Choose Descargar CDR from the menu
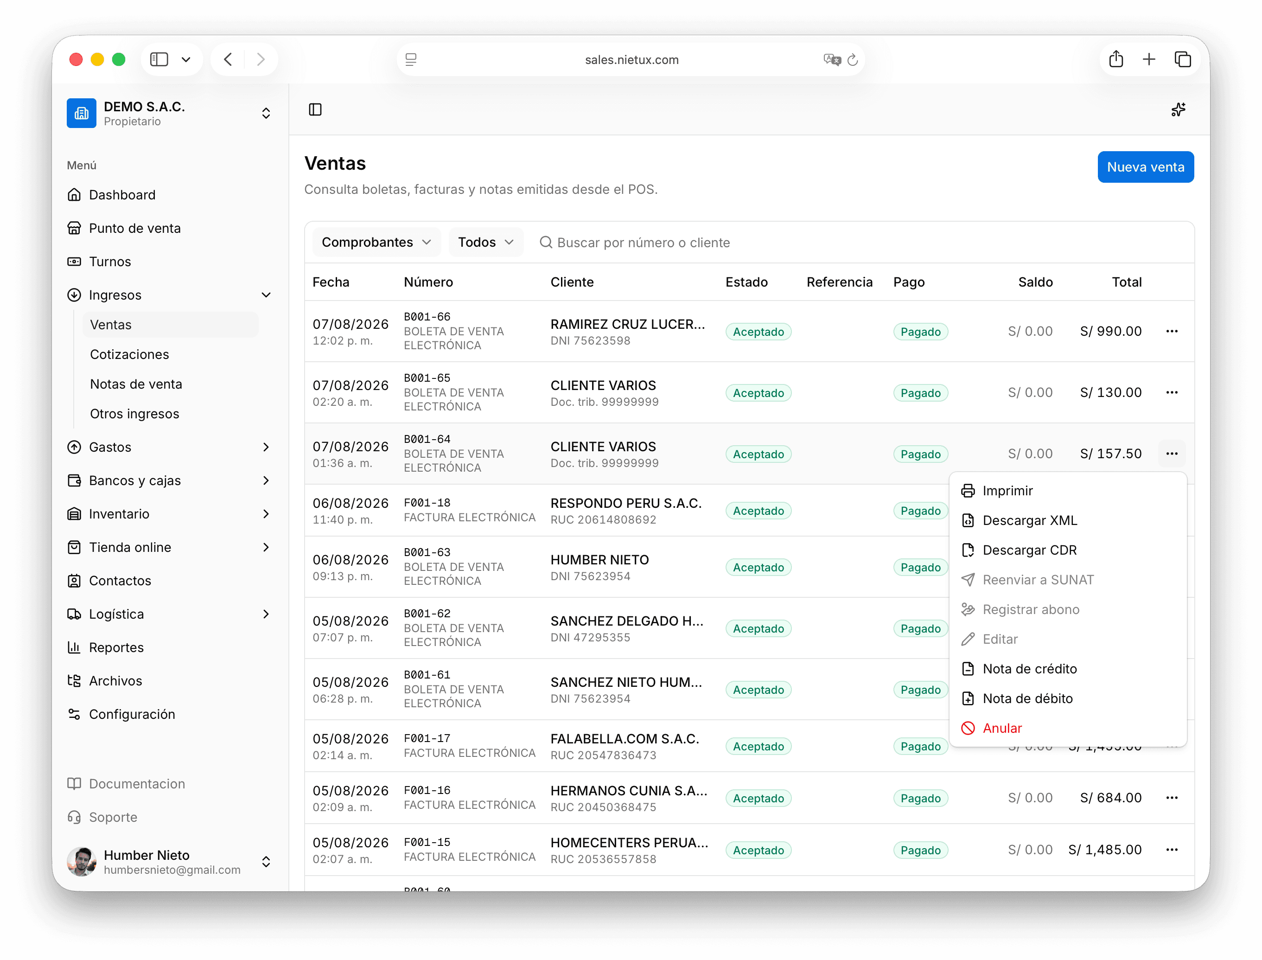 [x=1068, y=550]
